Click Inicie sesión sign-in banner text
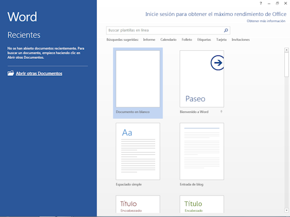The image size is (290, 217). coord(216,14)
